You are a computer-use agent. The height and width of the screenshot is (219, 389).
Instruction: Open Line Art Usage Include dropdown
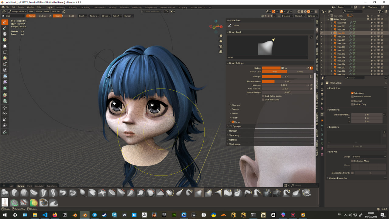pyautogui.click(x=369, y=157)
